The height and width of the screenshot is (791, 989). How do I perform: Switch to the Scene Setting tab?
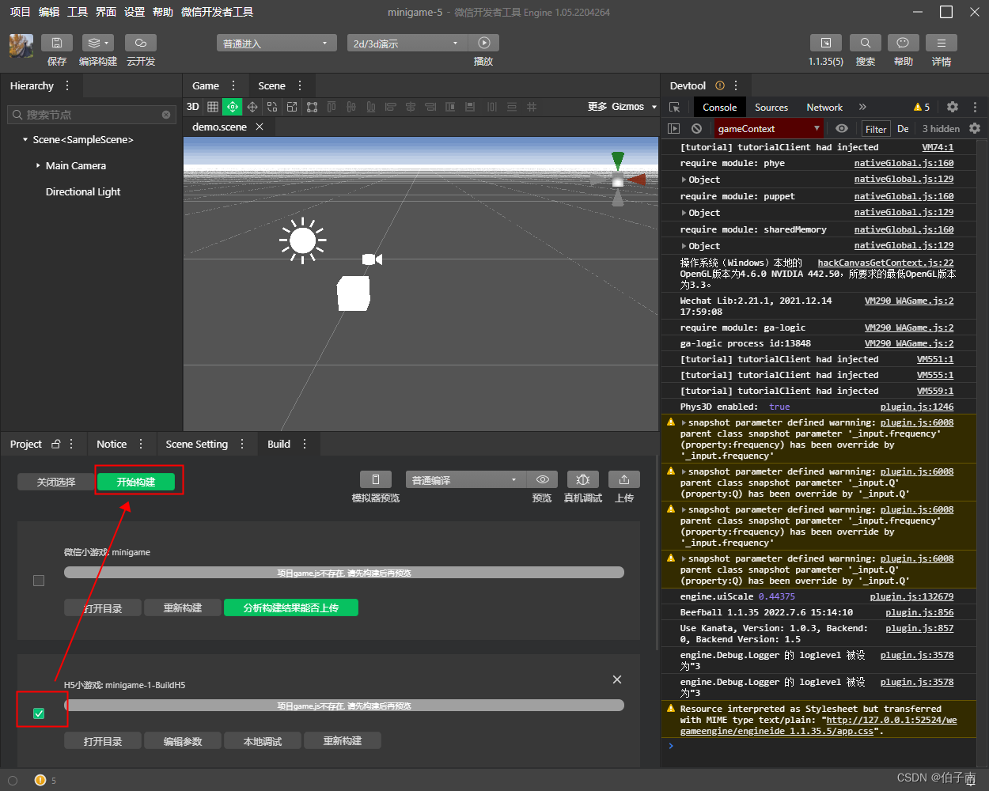[x=197, y=444]
